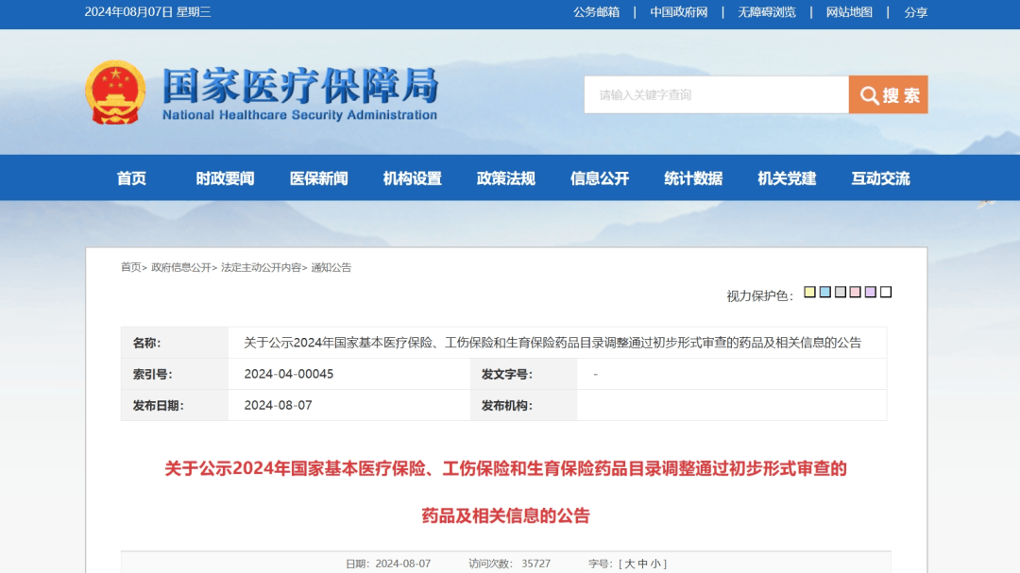Click 分享 share link in top bar
Viewport: 1020px width, 573px height.
tap(915, 12)
